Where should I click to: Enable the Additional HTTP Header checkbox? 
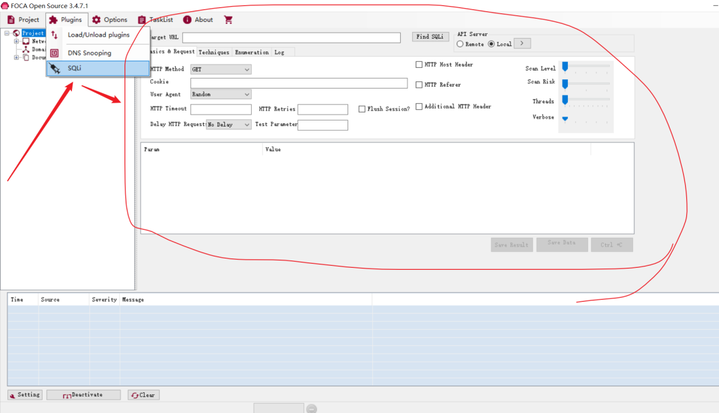click(419, 107)
